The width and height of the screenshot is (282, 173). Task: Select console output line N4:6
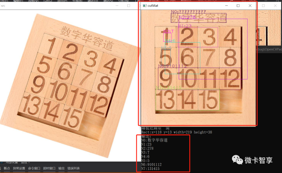point(145,157)
